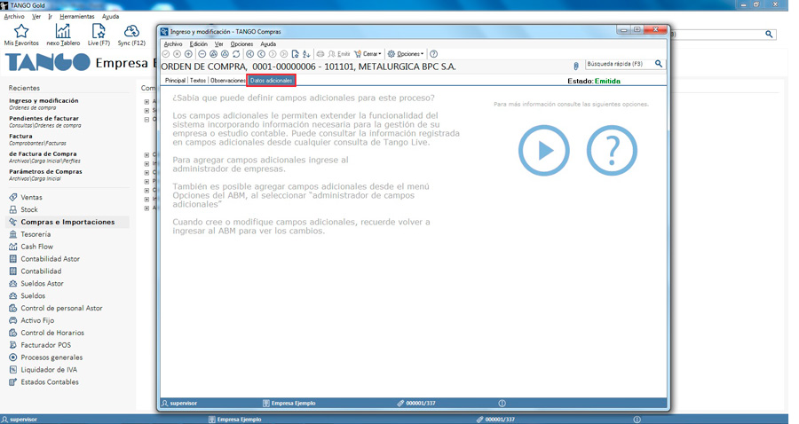Open recent Pendientes de facturar link

(45, 122)
